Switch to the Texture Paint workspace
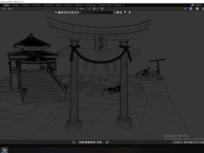 click(x=48, y=5)
